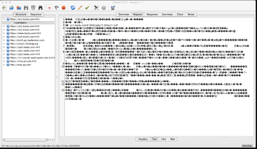Save session with floppy disk icon
The height and width of the screenshot is (149, 257).
26,8
